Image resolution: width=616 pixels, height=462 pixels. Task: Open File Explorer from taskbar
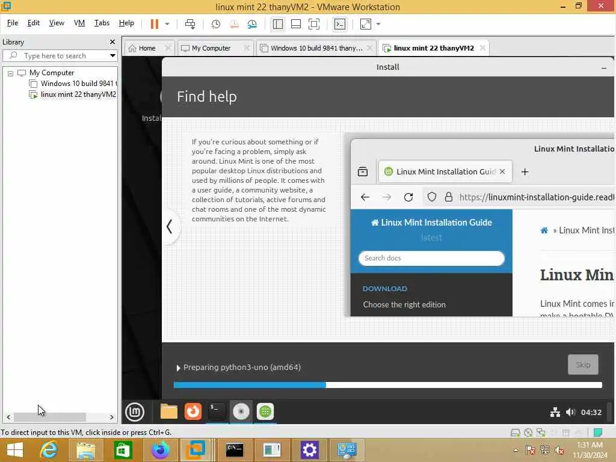tap(85, 450)
